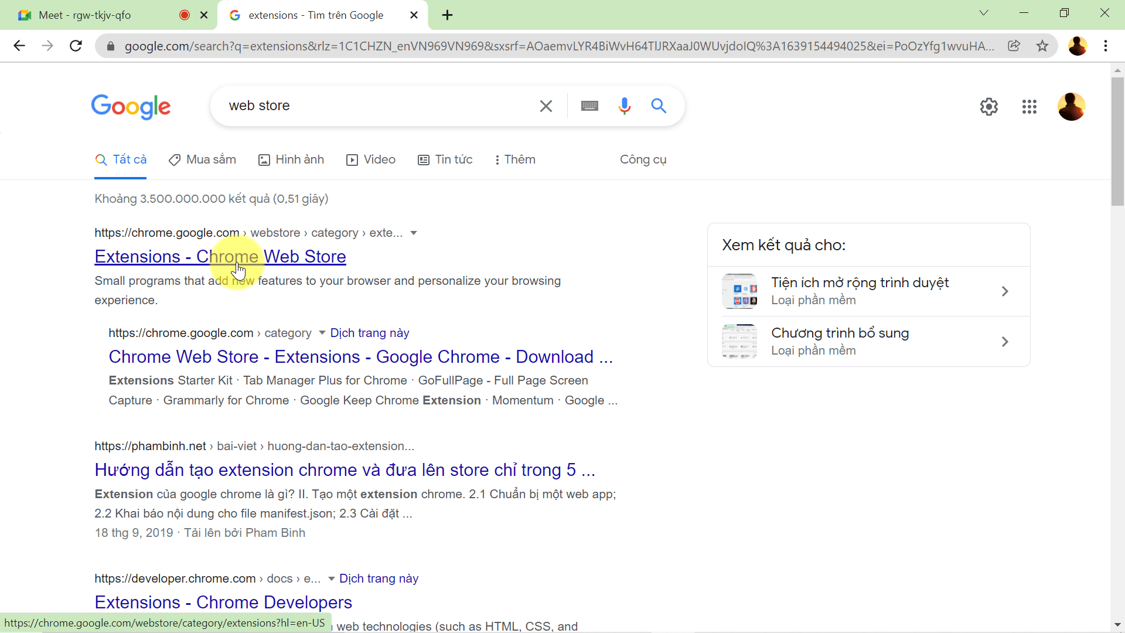The height and width of the screenshot is (633, 1125).
Task: Click the padlock site info icon
Action: point(110,46)
